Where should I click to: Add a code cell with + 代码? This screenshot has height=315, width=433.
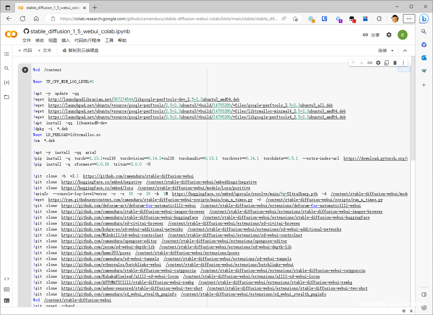pyautogui.click(x=25, y=50)
